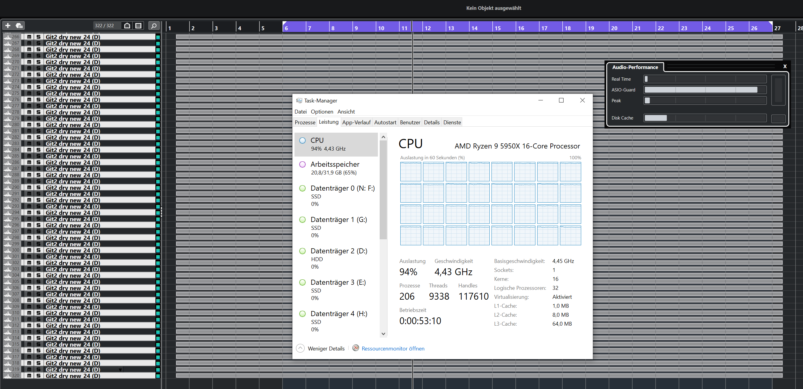Click the Ressourcenmonitor icon in Task-Manager
The height and width of the screenshot is (389, 803).
(355, 348)
